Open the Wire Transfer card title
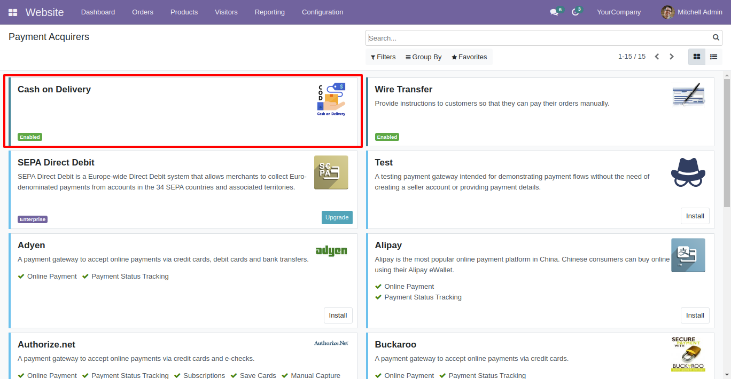The width and height of the screenshot is (731, 379). (x=403, y=89)
